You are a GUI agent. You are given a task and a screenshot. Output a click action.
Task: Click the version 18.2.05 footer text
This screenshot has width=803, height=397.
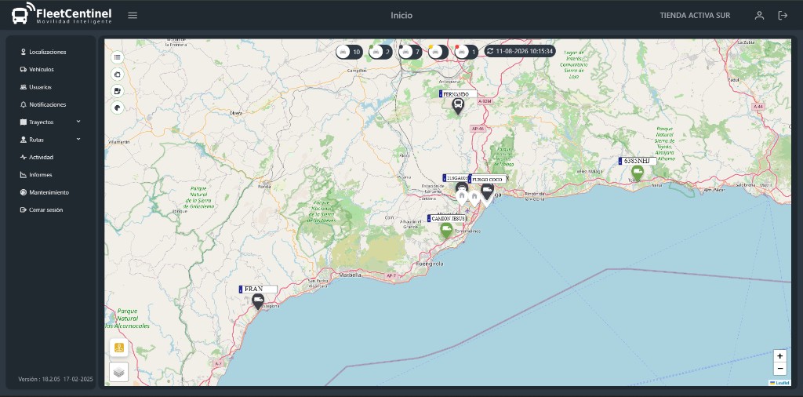click(56, 379)
